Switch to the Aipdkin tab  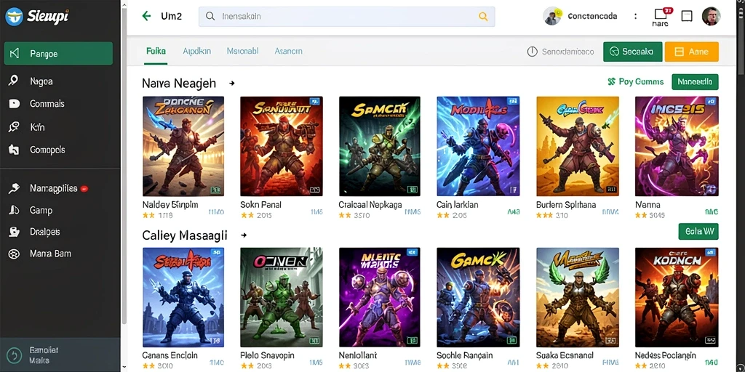pyautogui.click(x=196, y=52)
